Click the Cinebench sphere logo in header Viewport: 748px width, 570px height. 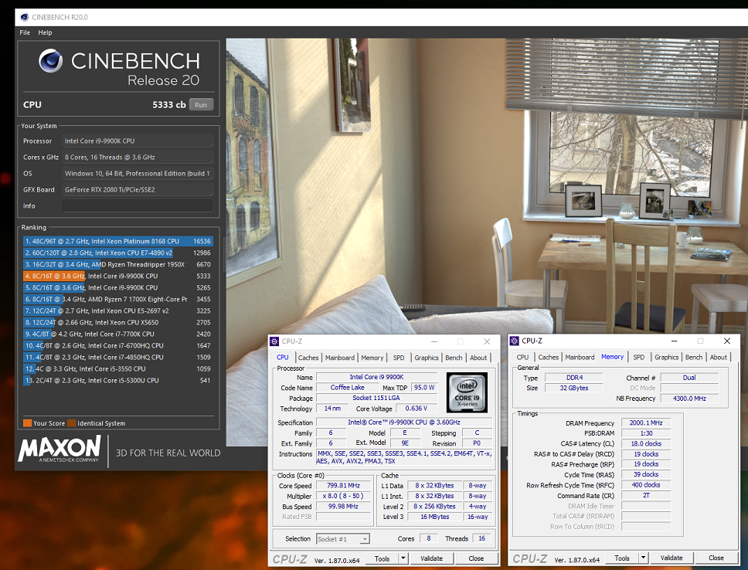pyautogui.click(x=50, y=61)
